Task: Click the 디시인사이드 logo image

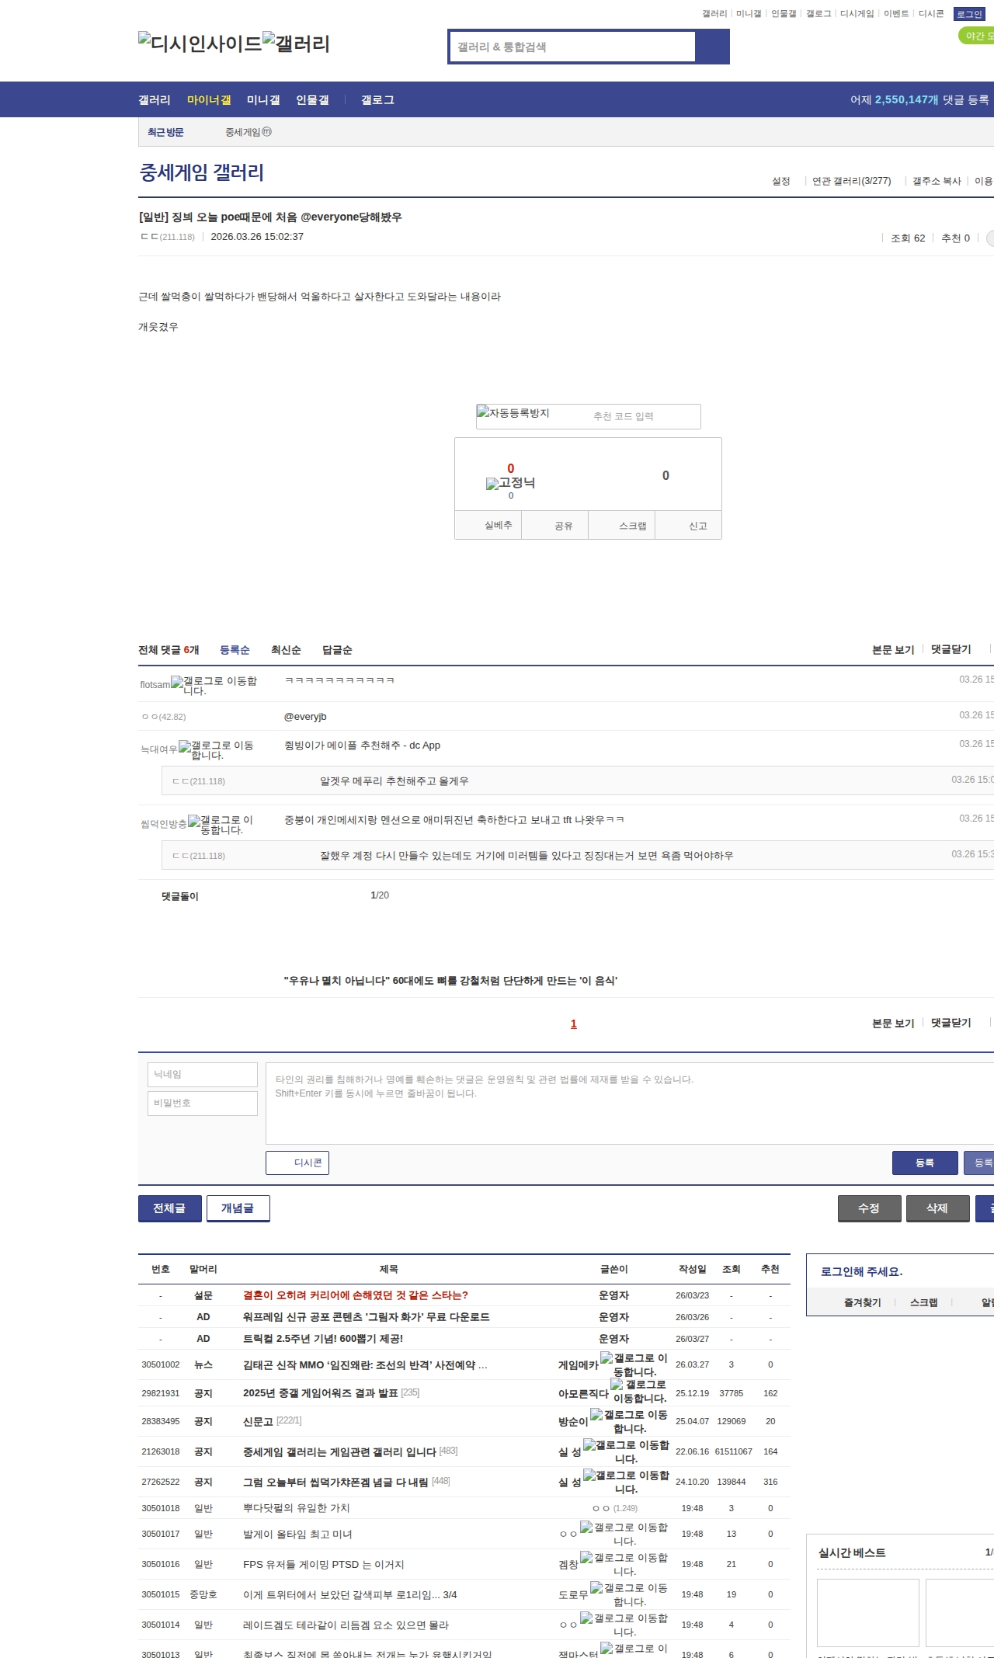Action: 200,43
